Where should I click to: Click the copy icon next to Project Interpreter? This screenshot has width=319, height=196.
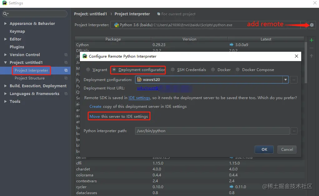66,70
